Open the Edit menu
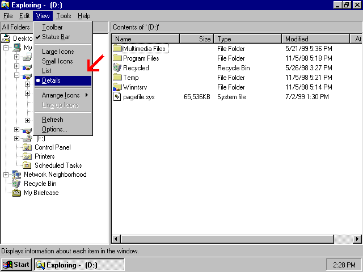 24,16
